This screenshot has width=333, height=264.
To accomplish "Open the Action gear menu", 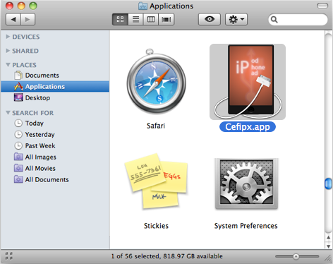I will coord(236,19).
